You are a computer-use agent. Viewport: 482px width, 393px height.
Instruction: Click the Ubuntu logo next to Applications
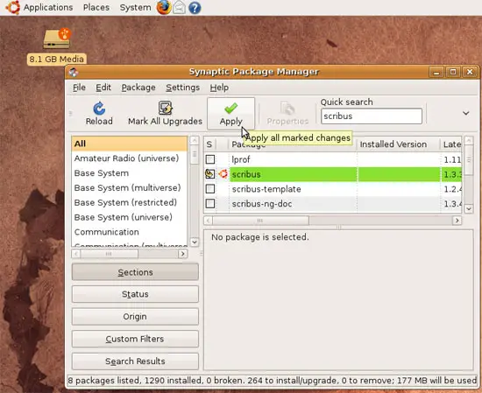(x=13, y=7)
